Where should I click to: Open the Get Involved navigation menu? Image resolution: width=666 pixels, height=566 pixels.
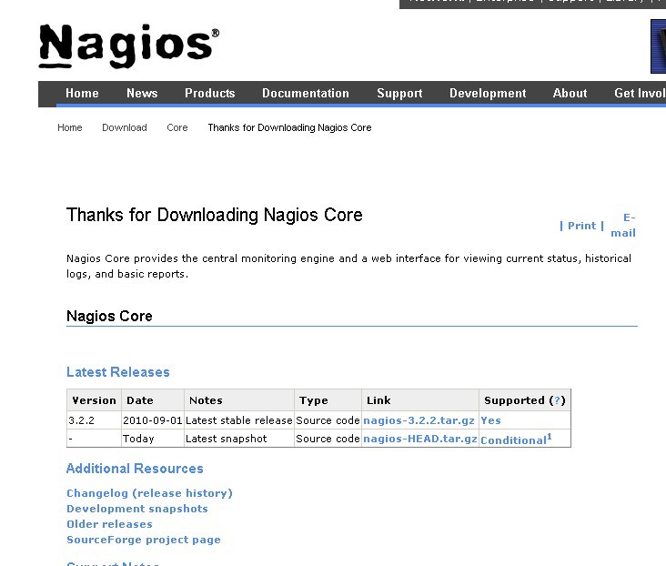[x=640, y=93]
